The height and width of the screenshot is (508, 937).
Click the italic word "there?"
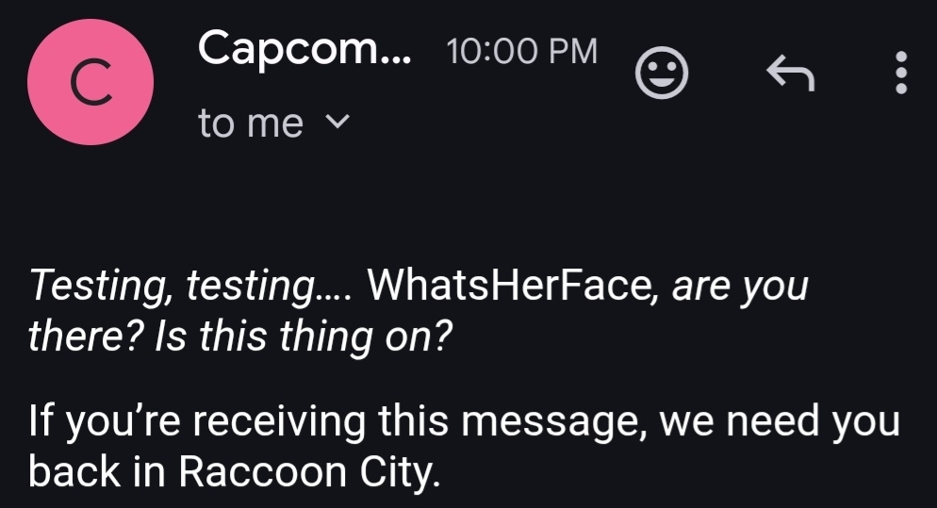(x=87, y=336)
